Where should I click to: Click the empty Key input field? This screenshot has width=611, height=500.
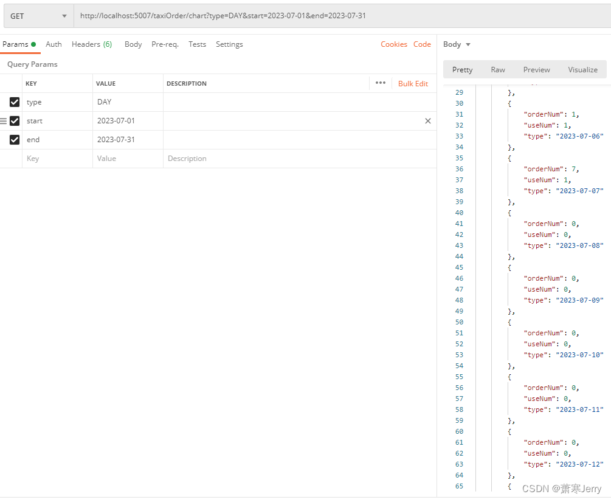point(57,159)
